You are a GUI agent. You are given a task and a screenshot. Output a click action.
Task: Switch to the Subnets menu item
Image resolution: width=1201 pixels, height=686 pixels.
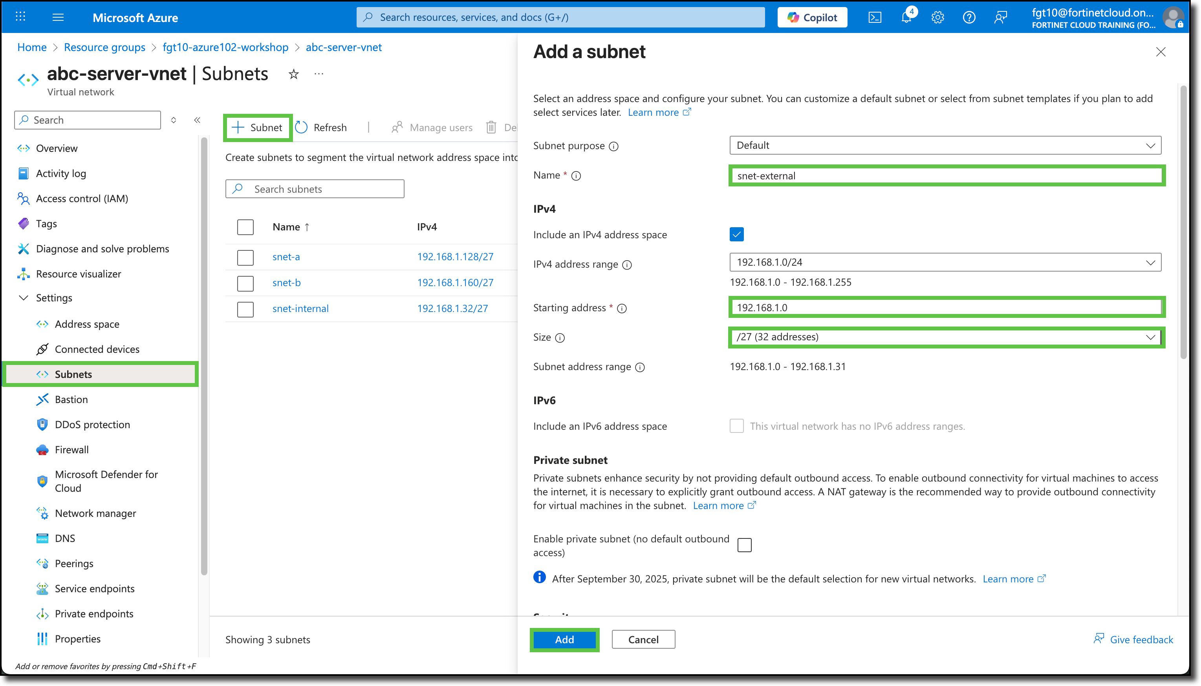click(73, 374)
